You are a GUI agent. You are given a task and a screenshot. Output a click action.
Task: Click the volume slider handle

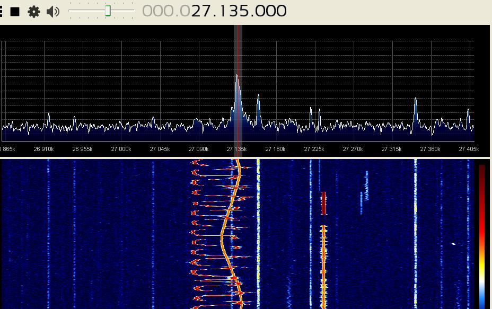coord(108,11)
